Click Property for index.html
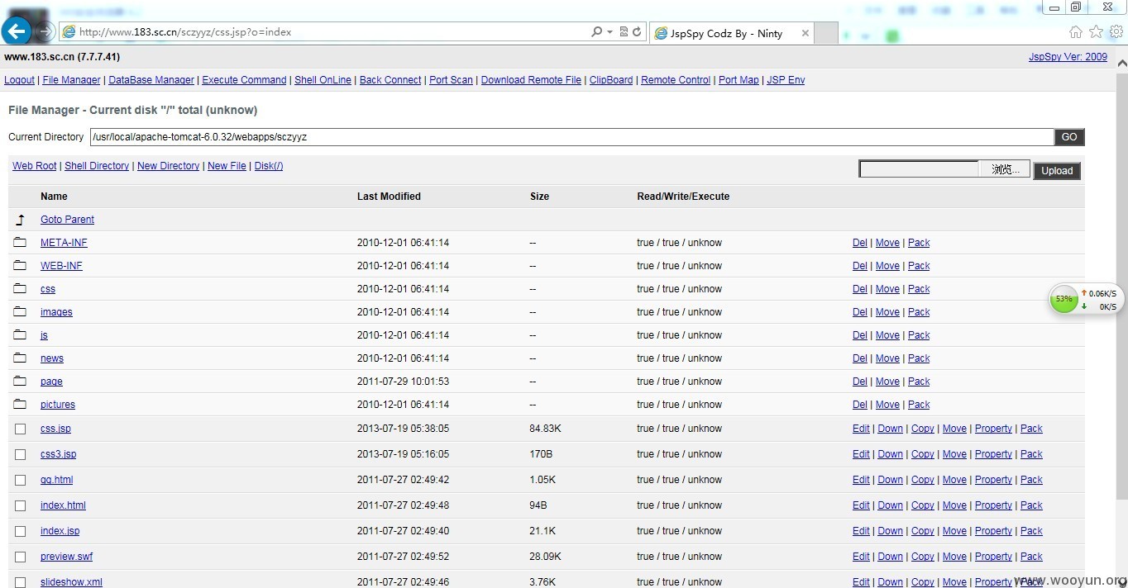 (993, 505)
